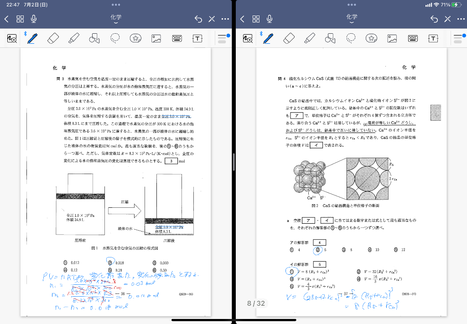Select the Eraser tool in right pane
The width and height of the screenshot is (467, 324).
pyautogui.click(x=289, y=38)
